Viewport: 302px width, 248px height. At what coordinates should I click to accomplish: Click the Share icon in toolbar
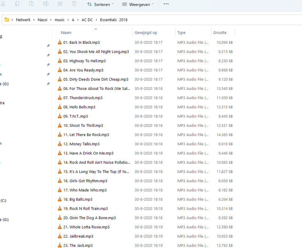coord(60,4)
